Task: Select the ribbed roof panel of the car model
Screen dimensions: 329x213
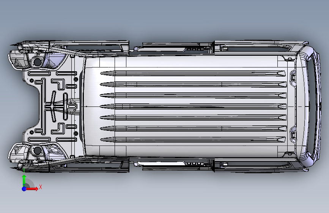Action: point(189,106)
